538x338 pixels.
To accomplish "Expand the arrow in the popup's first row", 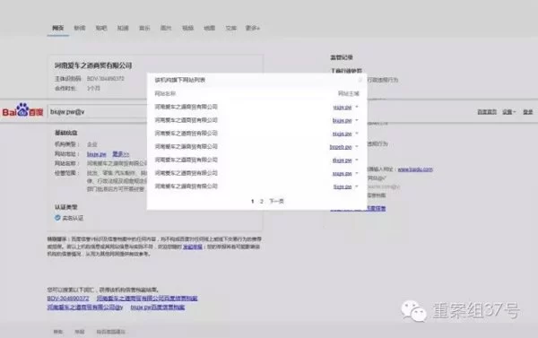I will (357, 107).
